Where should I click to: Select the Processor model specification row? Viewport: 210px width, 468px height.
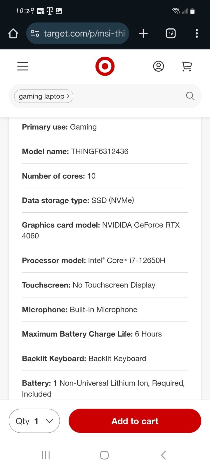click(x=105, y=260)
